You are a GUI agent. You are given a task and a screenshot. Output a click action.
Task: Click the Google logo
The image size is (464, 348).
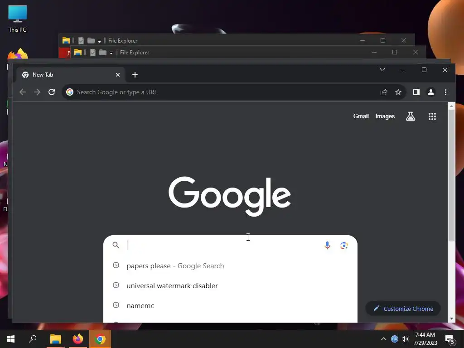tap(230, 196)
